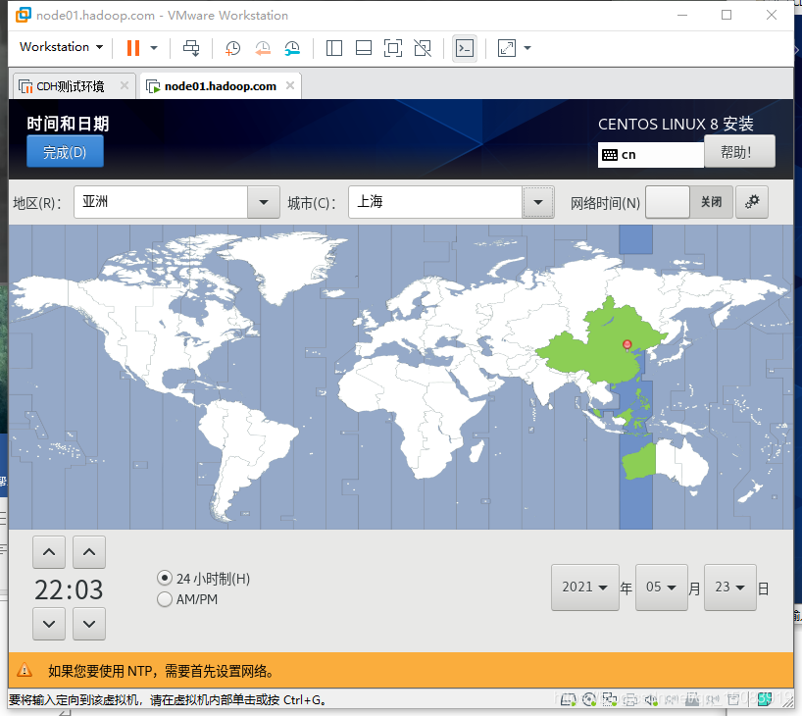Click the 22:03 time display
Image resolution: width=802 pixels, height=716 pixels.
(69, 589)
